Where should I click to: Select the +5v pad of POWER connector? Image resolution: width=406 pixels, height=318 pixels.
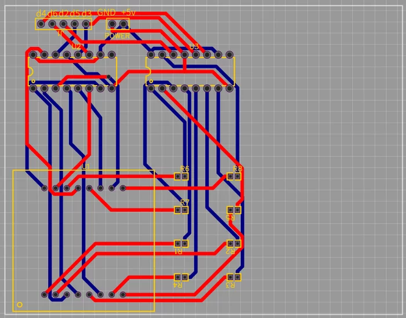tap(124, 24)
